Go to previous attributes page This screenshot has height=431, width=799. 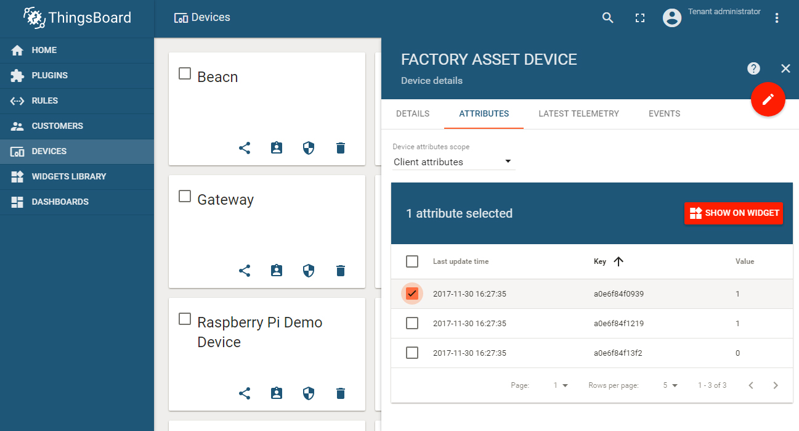[x=751, y=385]
